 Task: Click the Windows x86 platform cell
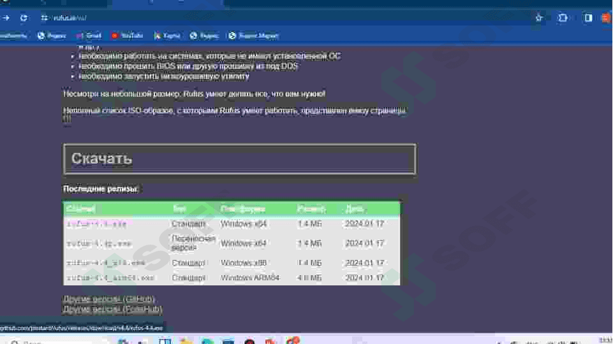(244, 263)
